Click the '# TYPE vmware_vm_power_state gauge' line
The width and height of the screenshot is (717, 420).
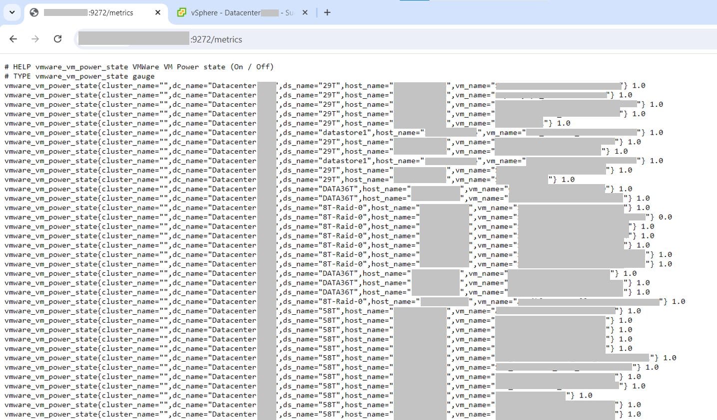79,76
